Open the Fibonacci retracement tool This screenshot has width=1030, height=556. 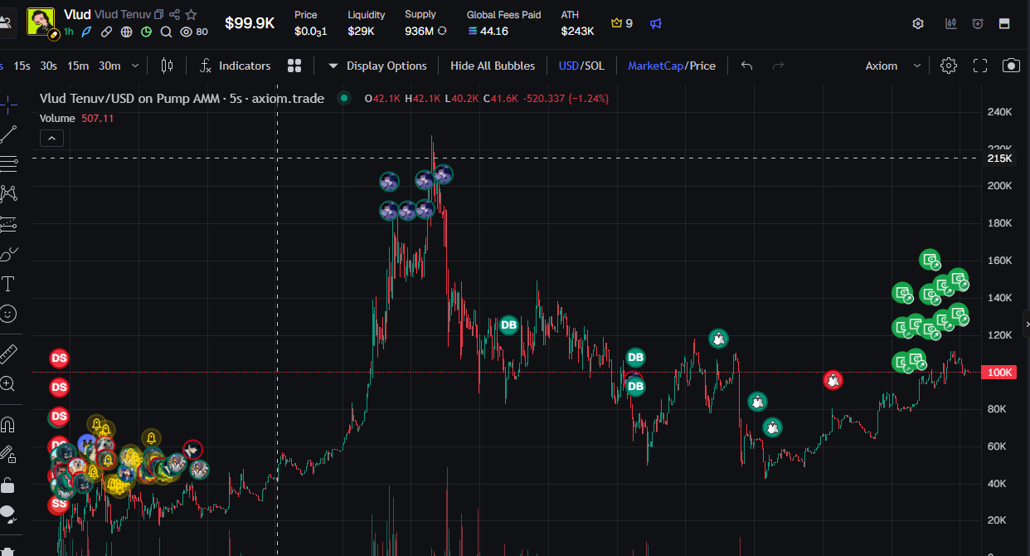(x=8, y=163)
